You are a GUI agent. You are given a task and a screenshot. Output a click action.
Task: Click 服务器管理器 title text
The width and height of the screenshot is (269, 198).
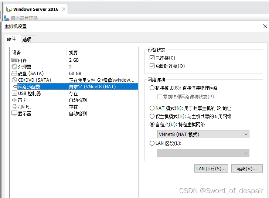tap(24, 18)
